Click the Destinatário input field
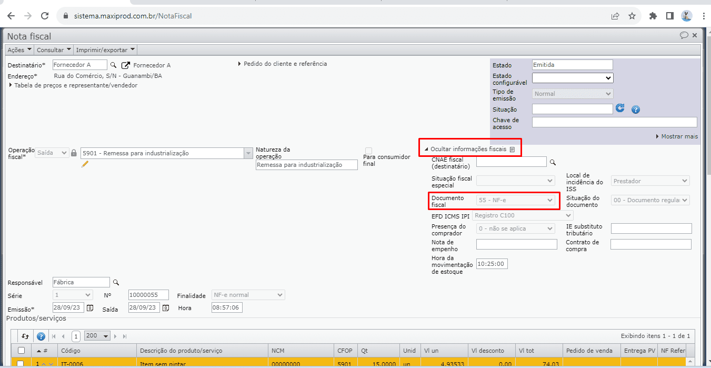711x368 pixels. coord(79,65)
